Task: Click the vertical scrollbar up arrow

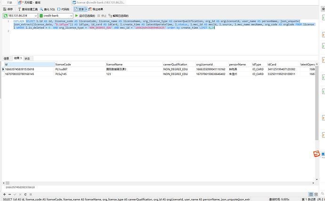Action: pyautogui.click(x=317, y=64)
